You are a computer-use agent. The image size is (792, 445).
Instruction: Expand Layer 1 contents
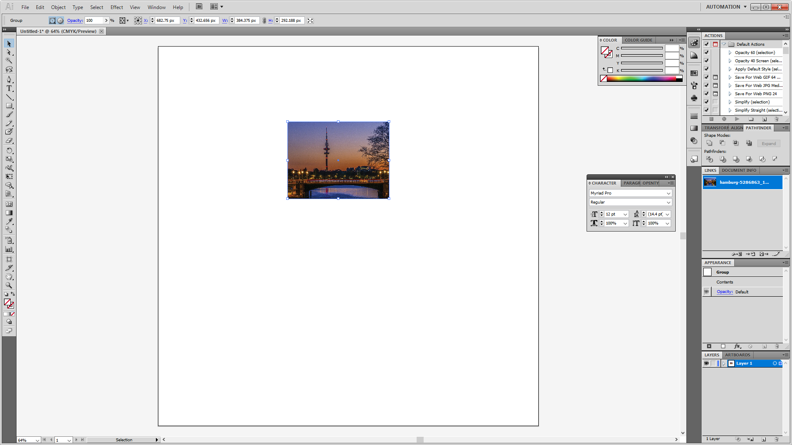click(724, 363)
